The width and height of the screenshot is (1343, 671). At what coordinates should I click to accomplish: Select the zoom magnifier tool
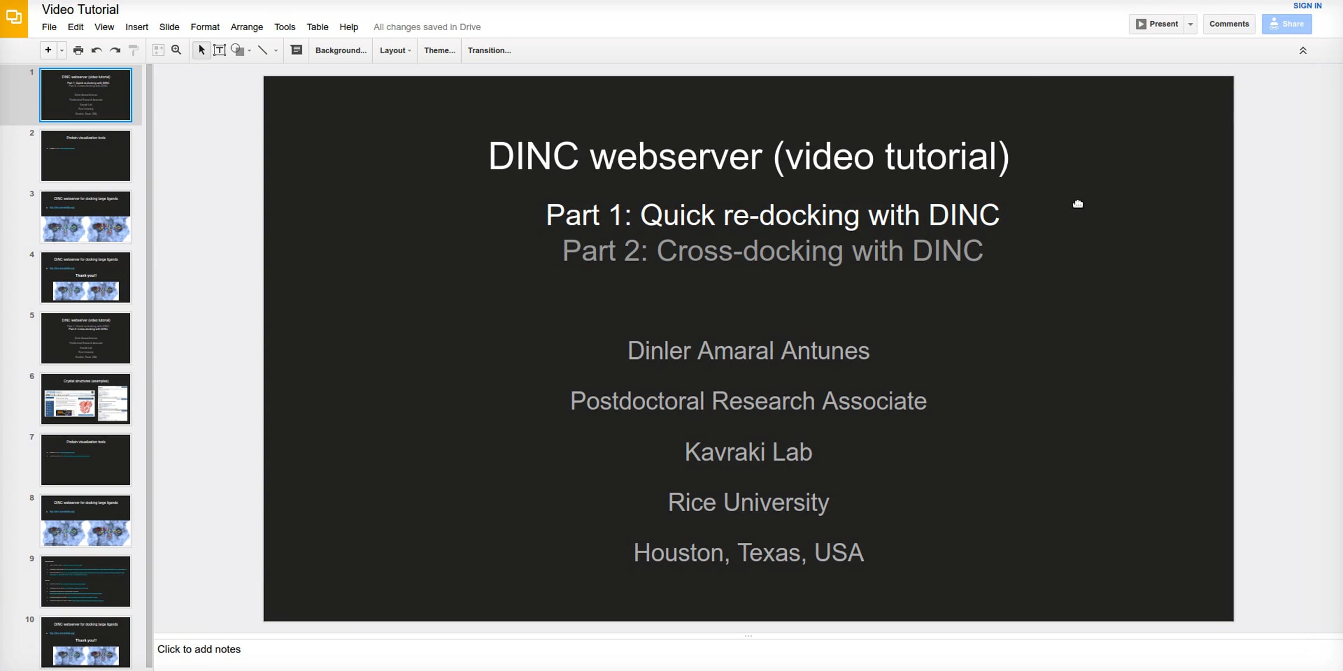[176, 50]
